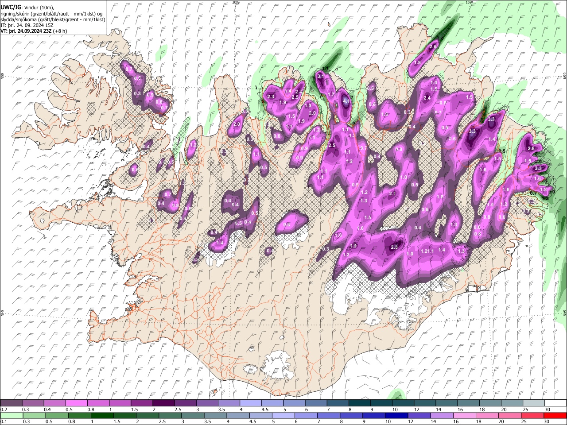Viewport: 567px width, 425px height.
Task: Pick bottom-row dark blue swatch between 10 and 12
Action: point(397,415)
